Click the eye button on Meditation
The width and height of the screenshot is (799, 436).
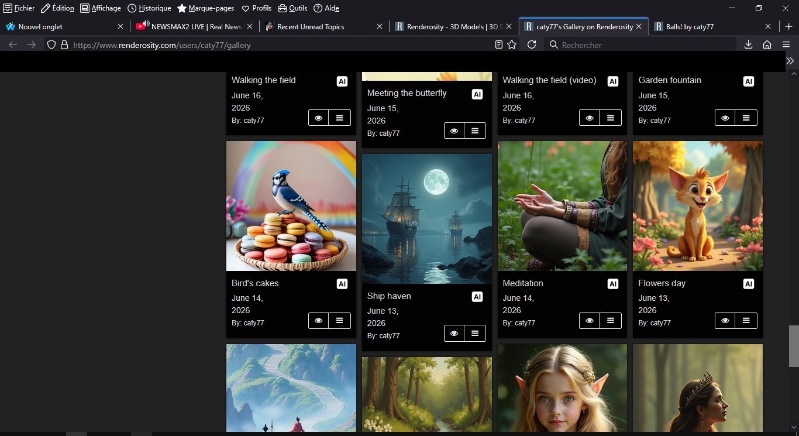pyautogui.click(x=590, y=321)
